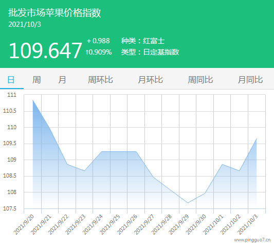The width and height of the screenshot is (274, 245).
Task: Click the 2021/9/24 axis date label
Action: 93,225
